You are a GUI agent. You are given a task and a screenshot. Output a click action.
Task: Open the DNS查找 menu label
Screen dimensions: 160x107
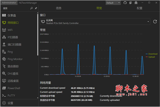coord(13,74)
